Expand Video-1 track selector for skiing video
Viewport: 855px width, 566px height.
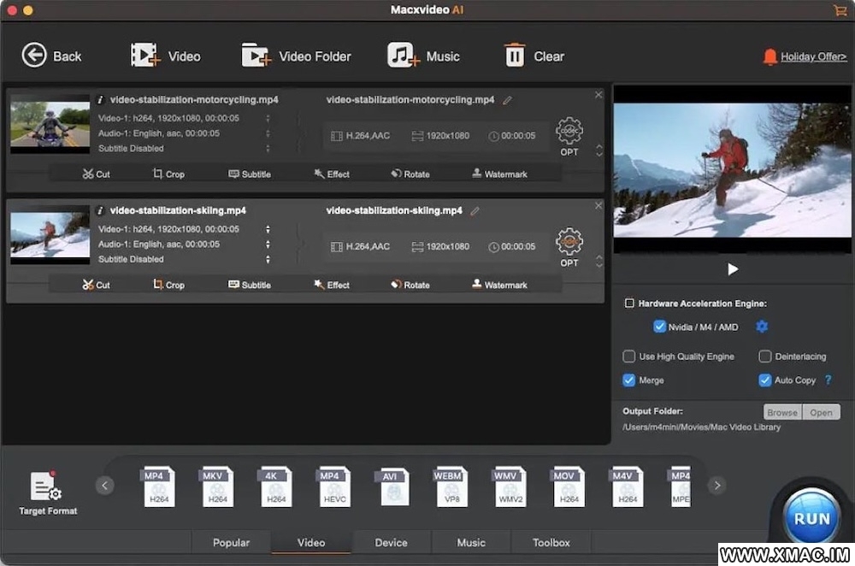click(268, 229)
